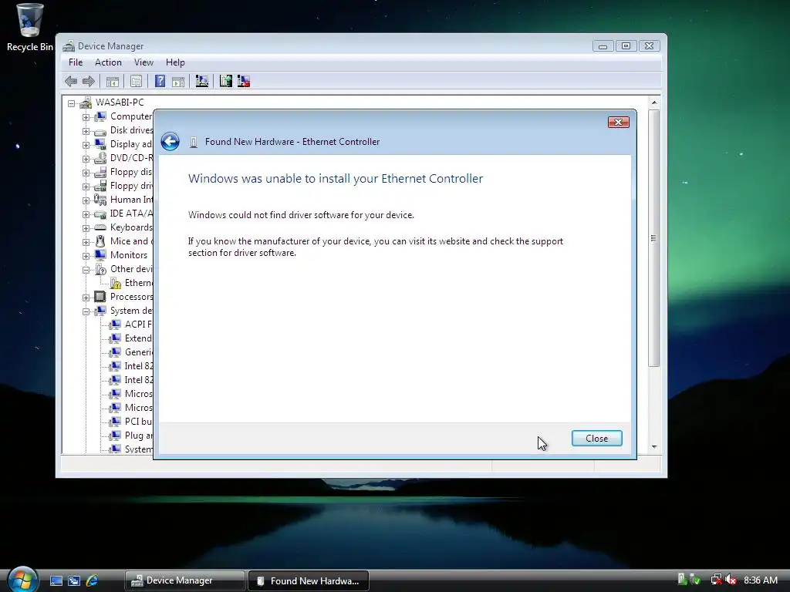Open the View menu
The height and width of the screenshot is (592, 790).
pos(143,62)
